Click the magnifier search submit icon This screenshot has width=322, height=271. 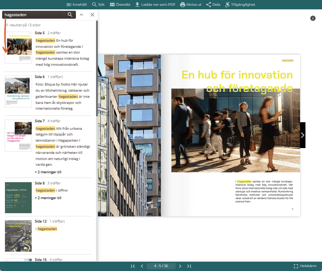coord(70,15)
